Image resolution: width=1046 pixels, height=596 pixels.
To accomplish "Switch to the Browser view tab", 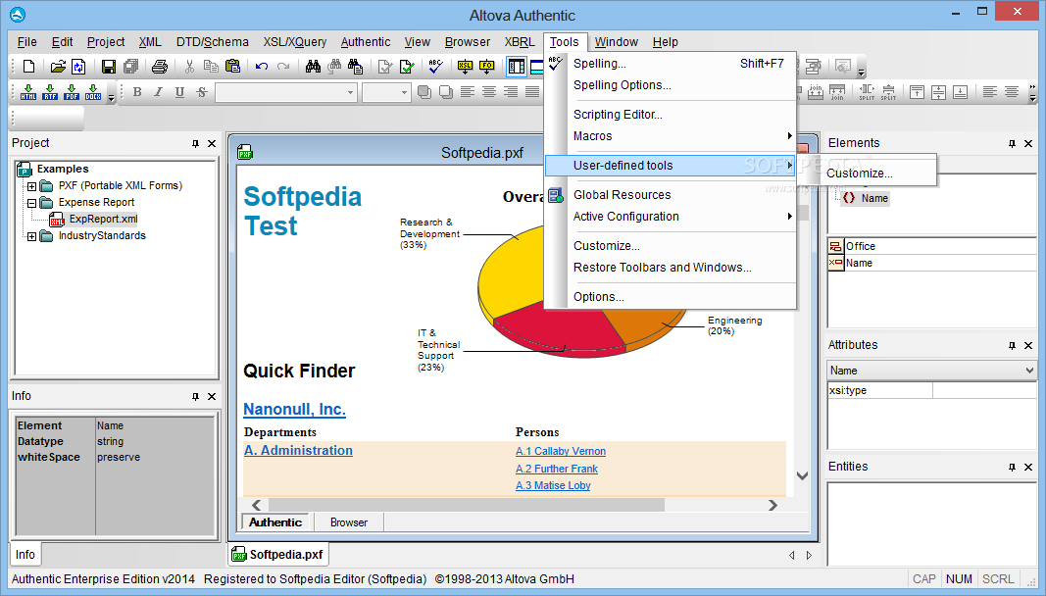I will (349, 522).
